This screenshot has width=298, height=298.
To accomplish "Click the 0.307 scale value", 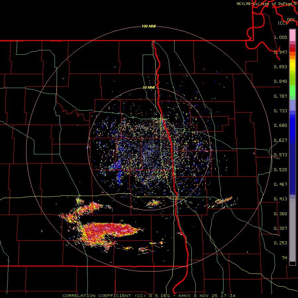I will click(x=280, y=228).
